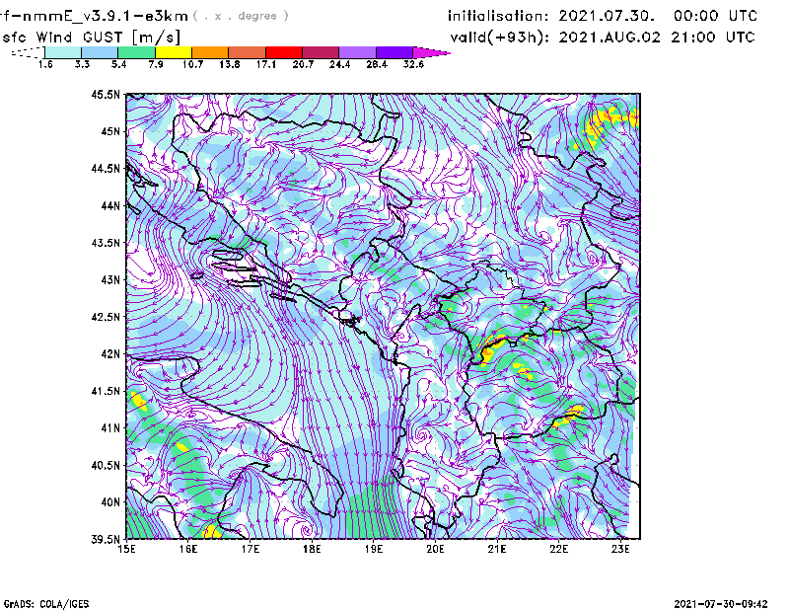Click the 22E longitude label
The width and height of the screenshot is (789, 610).
(x=559, y=549)
